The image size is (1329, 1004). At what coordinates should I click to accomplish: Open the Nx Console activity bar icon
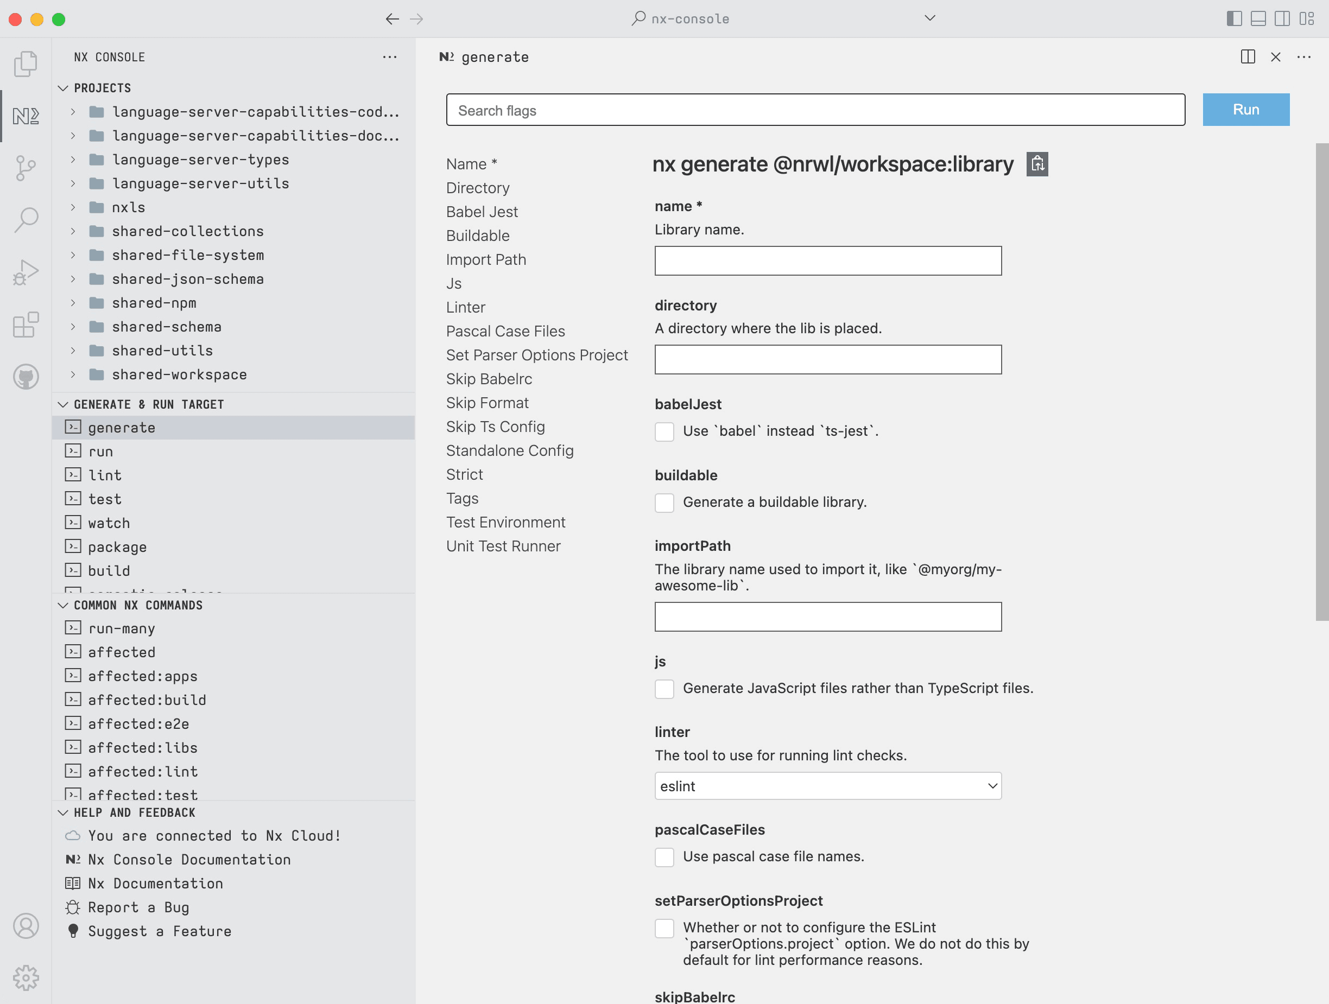point(25,115)
